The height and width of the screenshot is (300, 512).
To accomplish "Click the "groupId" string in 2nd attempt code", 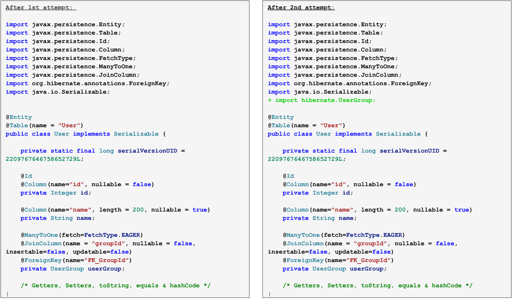I will [370, 243].
